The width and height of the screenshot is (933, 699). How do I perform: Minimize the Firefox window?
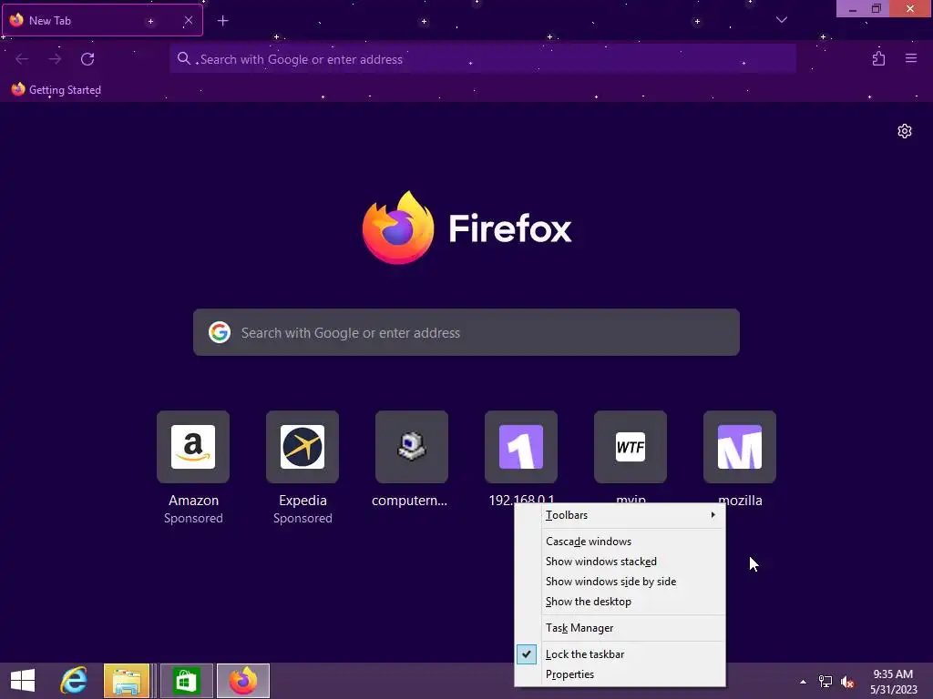(852, 8)
